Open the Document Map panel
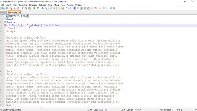Viewport: 197px width, 111px height. click(x=81, y=8)
